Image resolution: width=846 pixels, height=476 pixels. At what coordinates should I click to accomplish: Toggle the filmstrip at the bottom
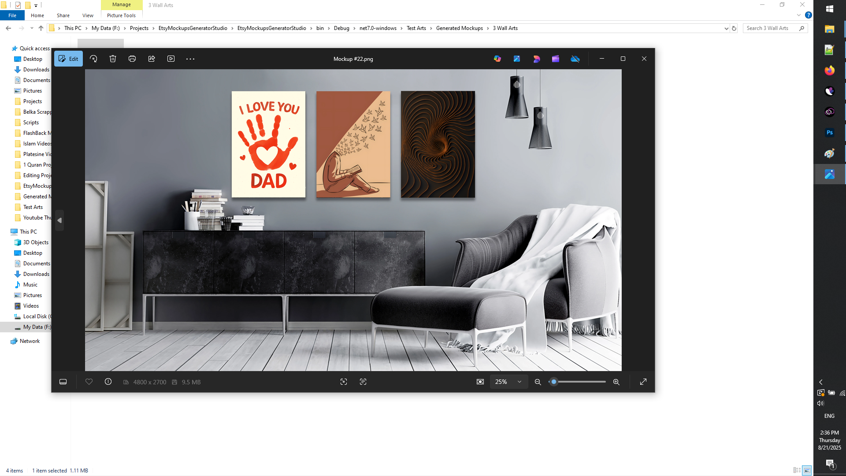point(63,382)
